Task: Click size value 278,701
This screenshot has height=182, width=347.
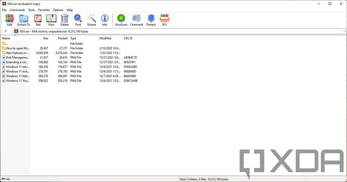Action: 43,71
